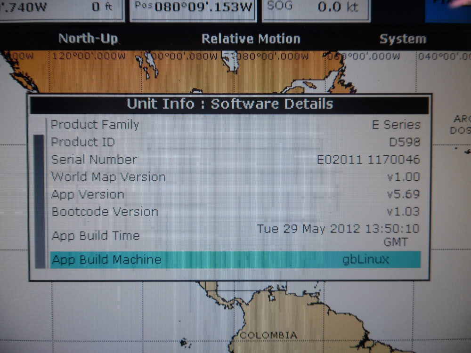The width and height of the screenshot is (471, 353).
Task: Select the North-Up orientation softkey label
Action: point(88,39)
